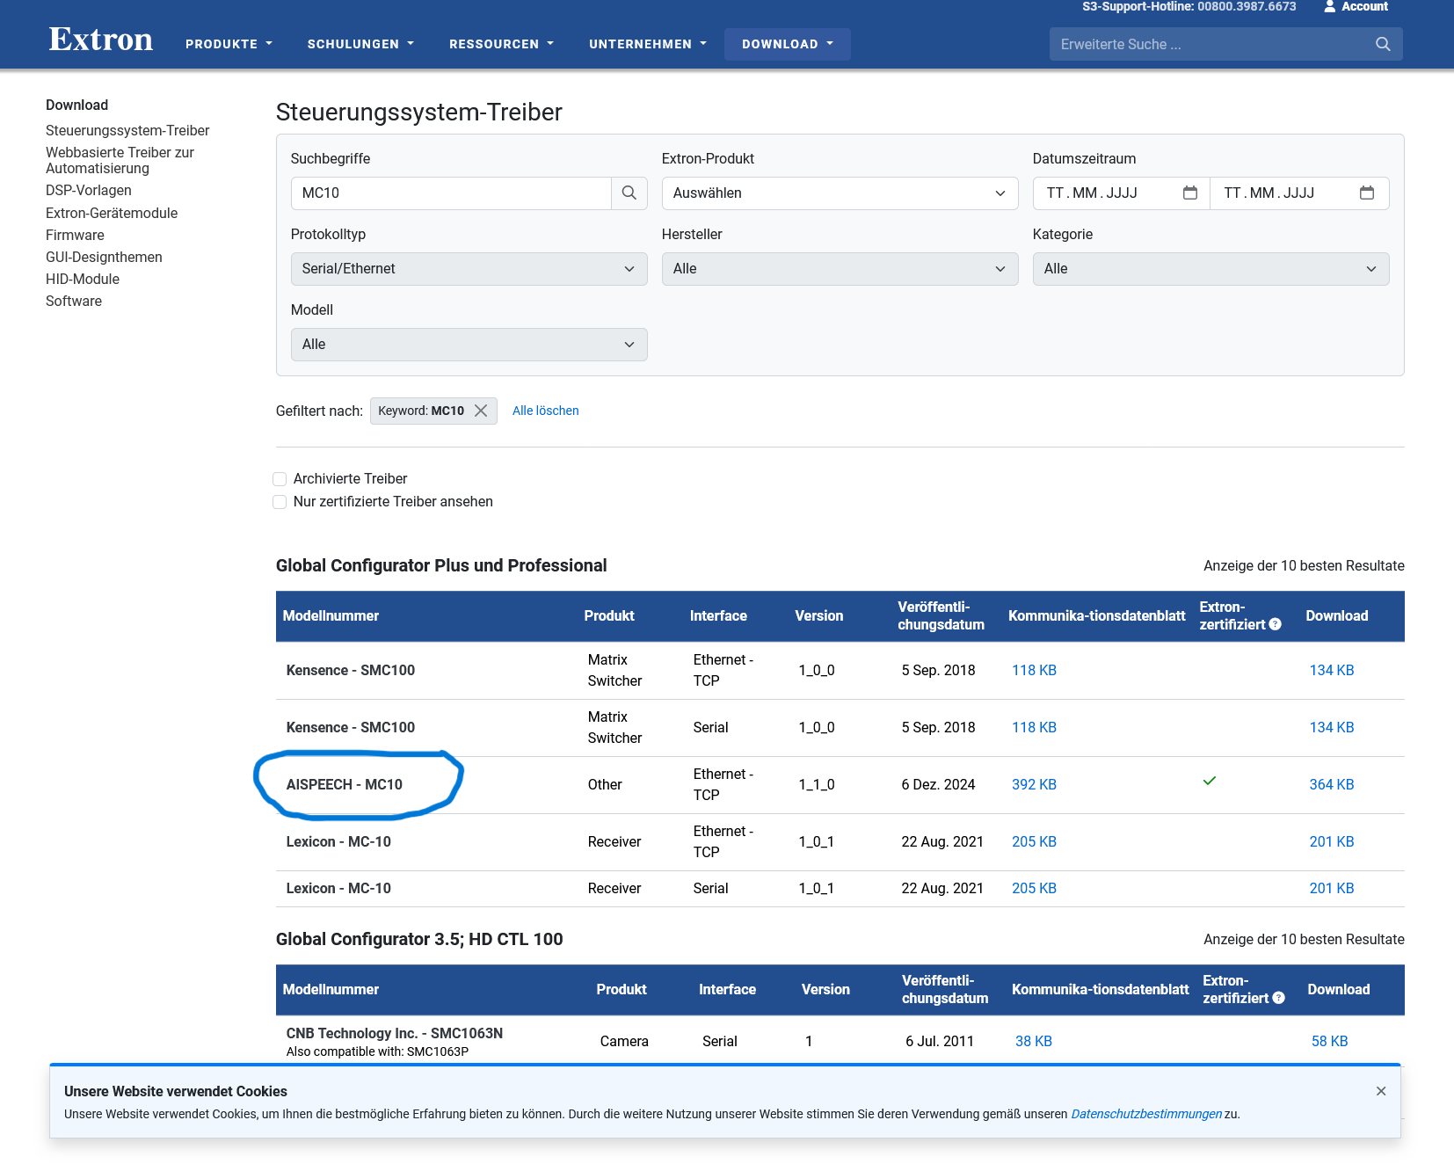Open the end date calendar picker icon

[1367, 193]
